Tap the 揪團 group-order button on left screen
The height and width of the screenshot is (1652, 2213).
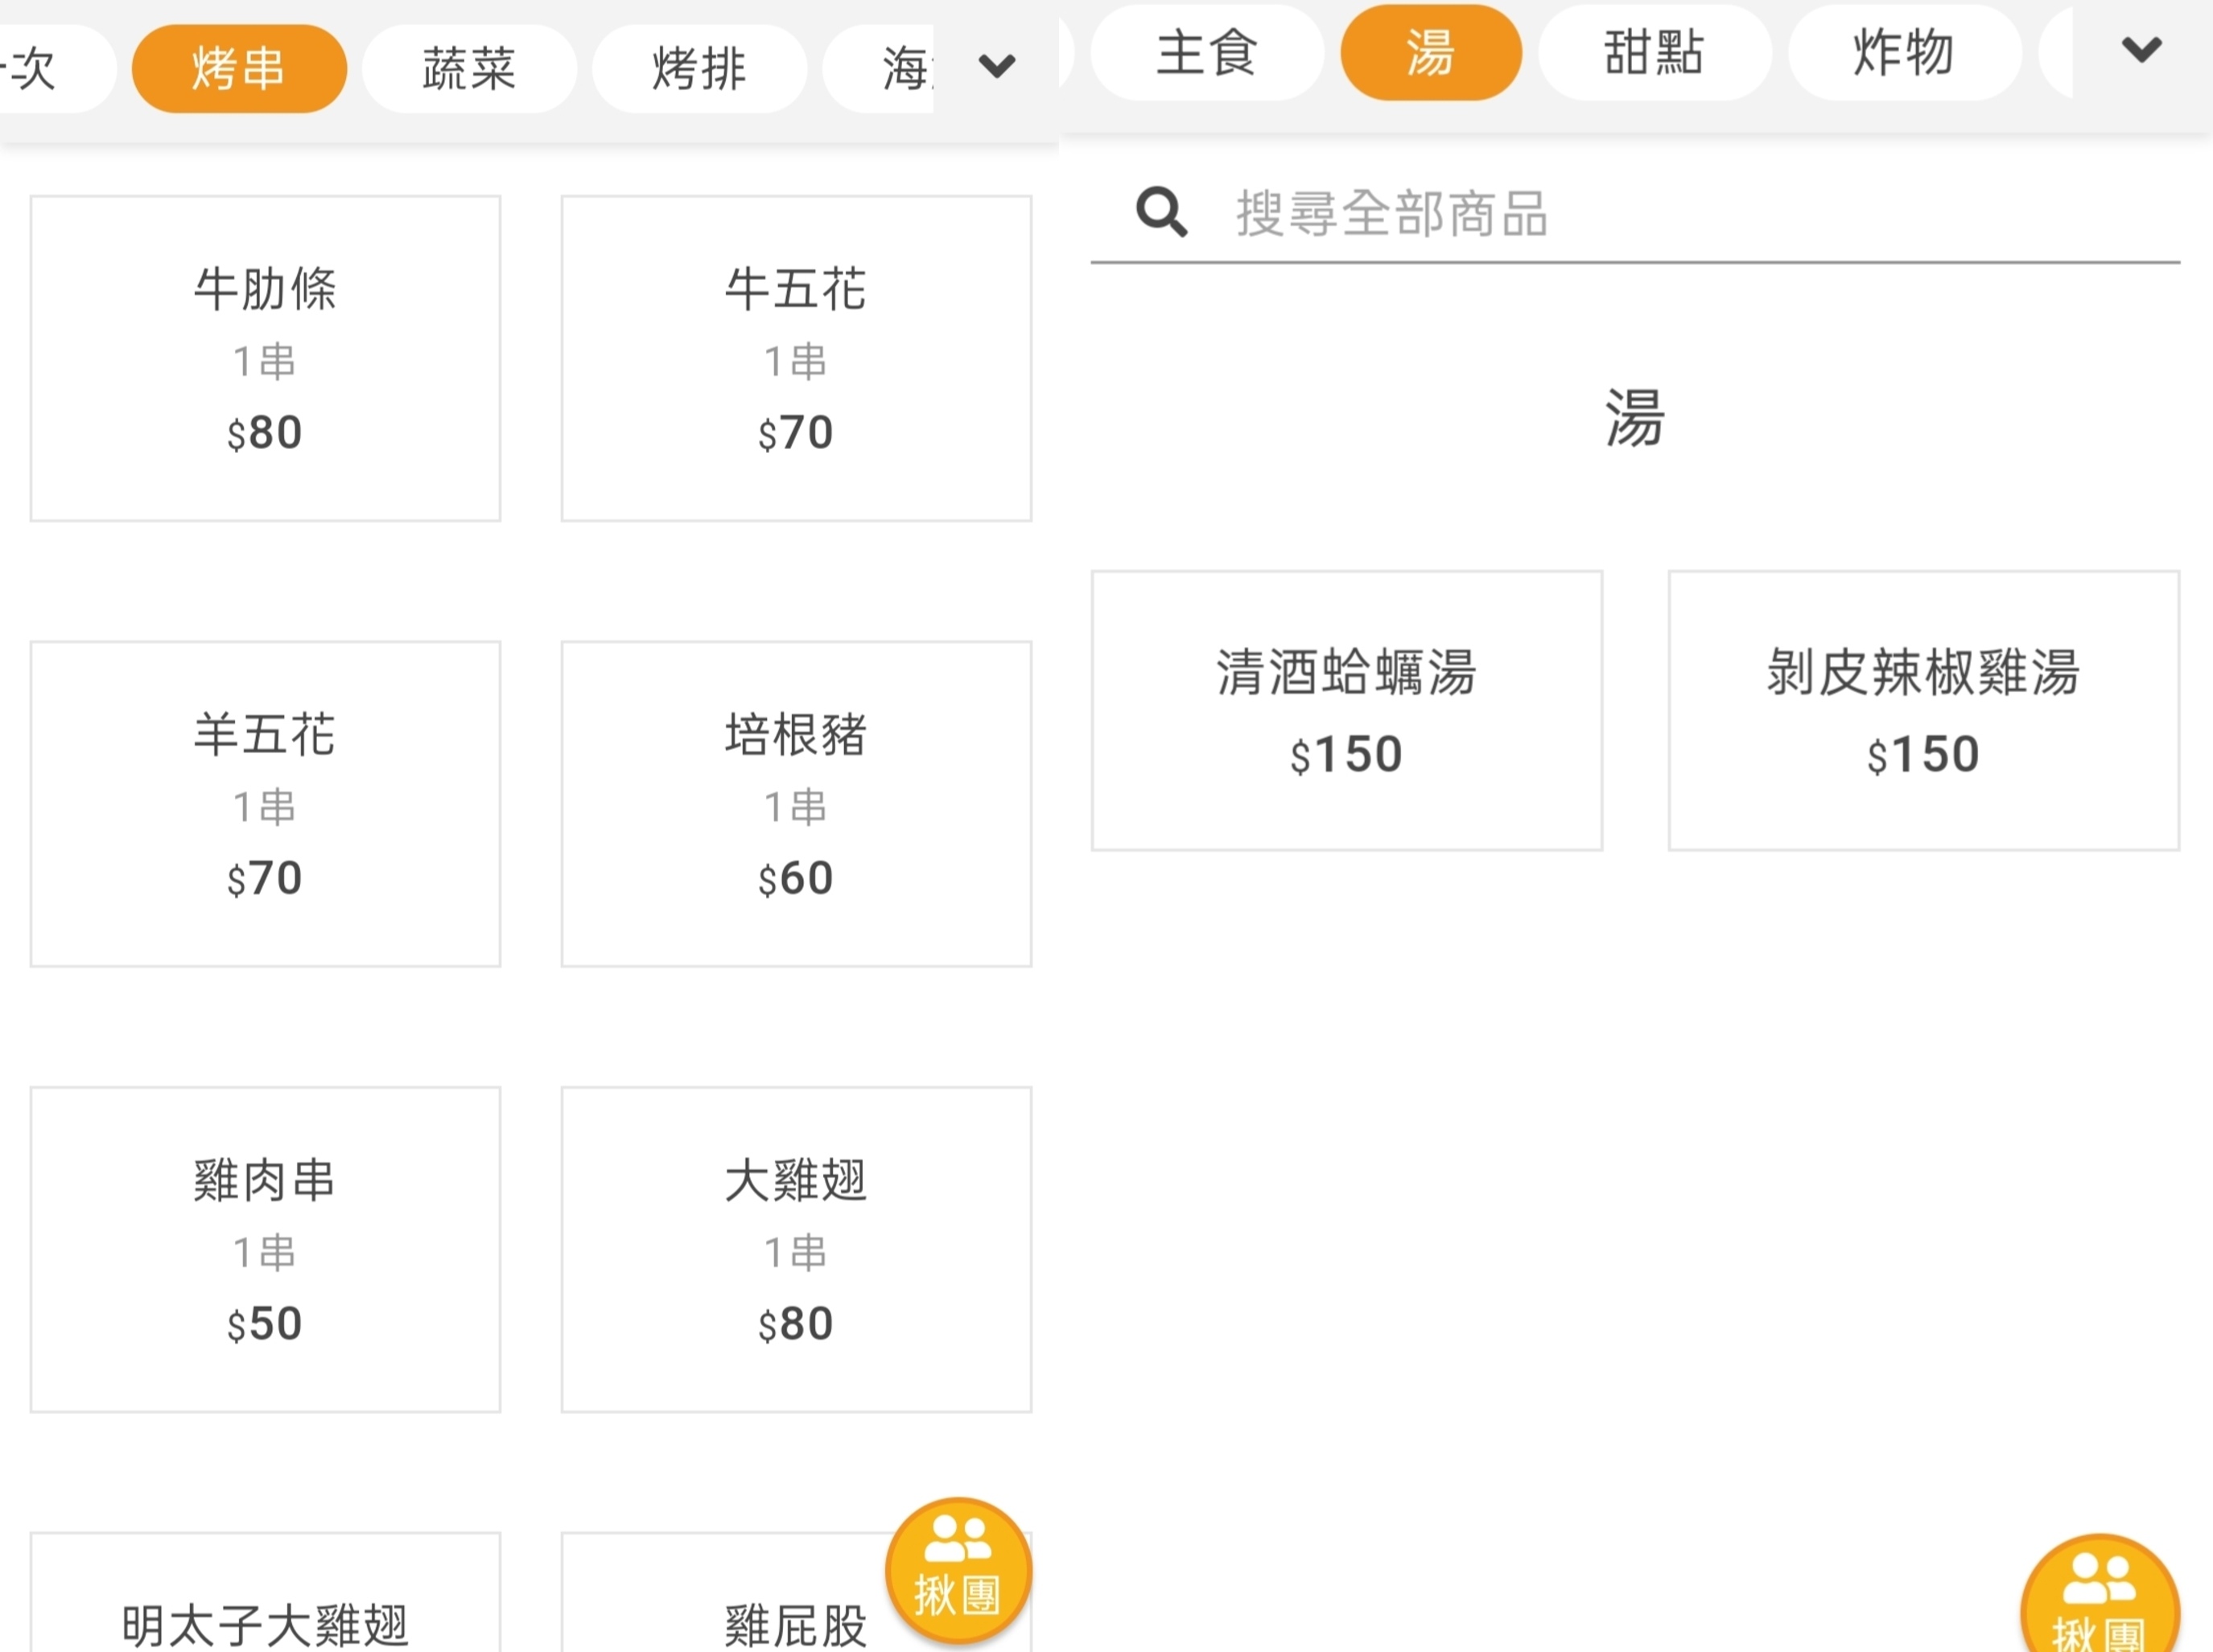tap(958, 1571)
